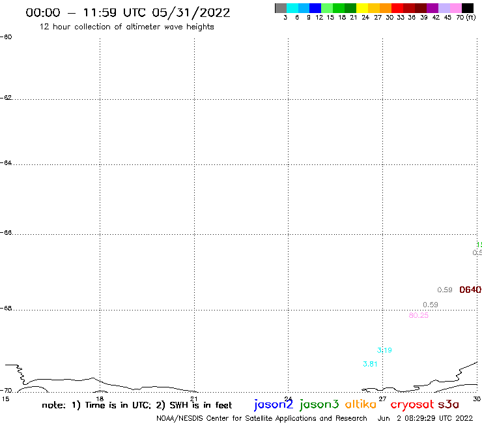Click the -60 latitude axis label
The width and height of the screenshot is (482, 424).
(6, 37)
